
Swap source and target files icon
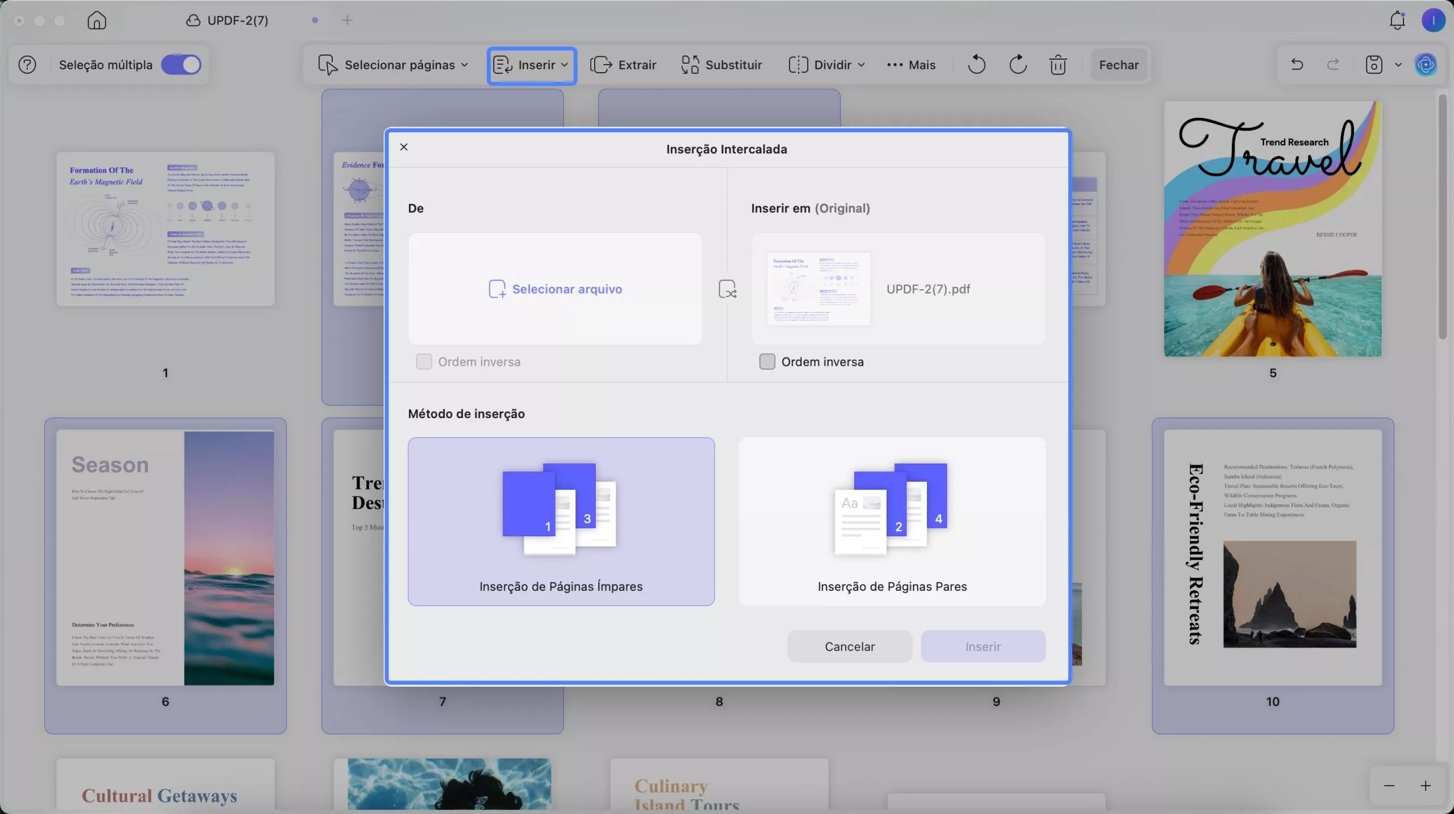click(x=728, y=289)
